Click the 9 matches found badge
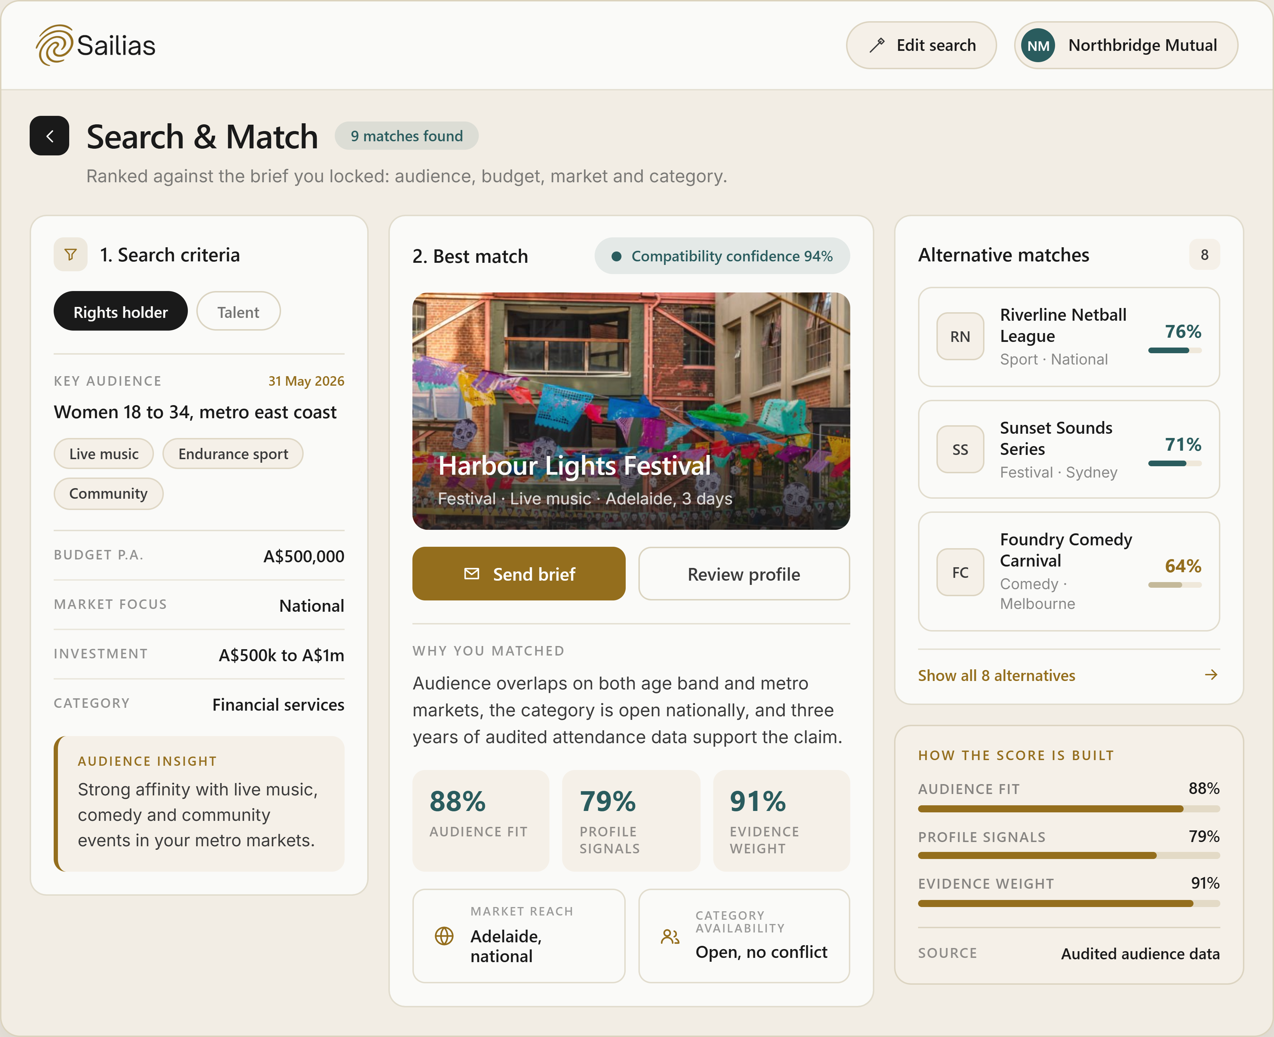 (x=406, y=136)
